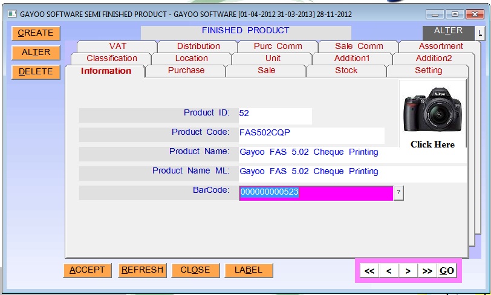Click the Product ID field showing 52
Screen dimensions: 491x295
coord(275,116)
